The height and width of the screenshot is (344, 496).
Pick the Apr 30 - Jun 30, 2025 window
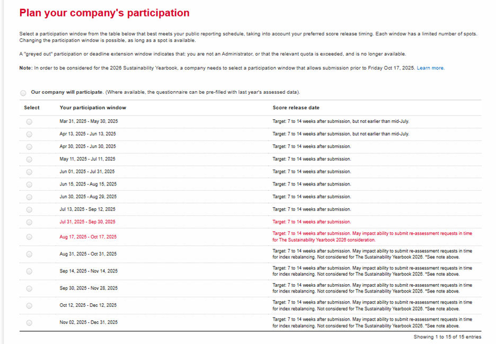(x=29, y=147)
